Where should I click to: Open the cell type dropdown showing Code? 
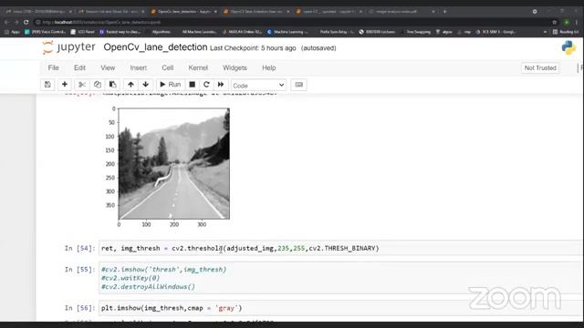coord(258,85)
